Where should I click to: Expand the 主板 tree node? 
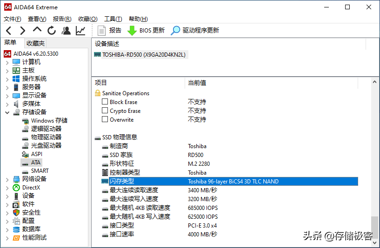pos(7,71)
